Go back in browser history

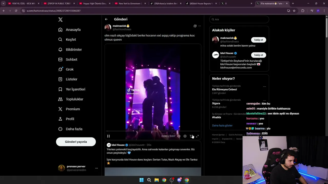coord(4,11)
